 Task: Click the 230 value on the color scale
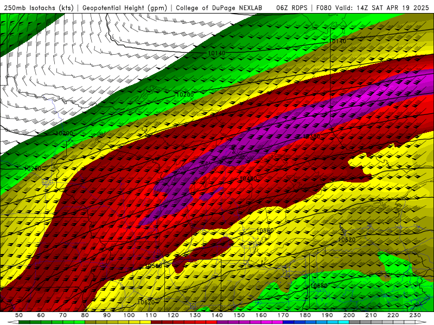(415, 315)
